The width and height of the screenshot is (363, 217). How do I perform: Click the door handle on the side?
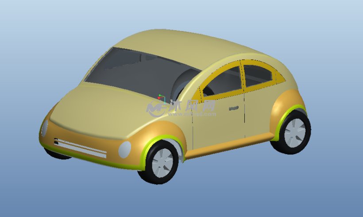(233, 108)
